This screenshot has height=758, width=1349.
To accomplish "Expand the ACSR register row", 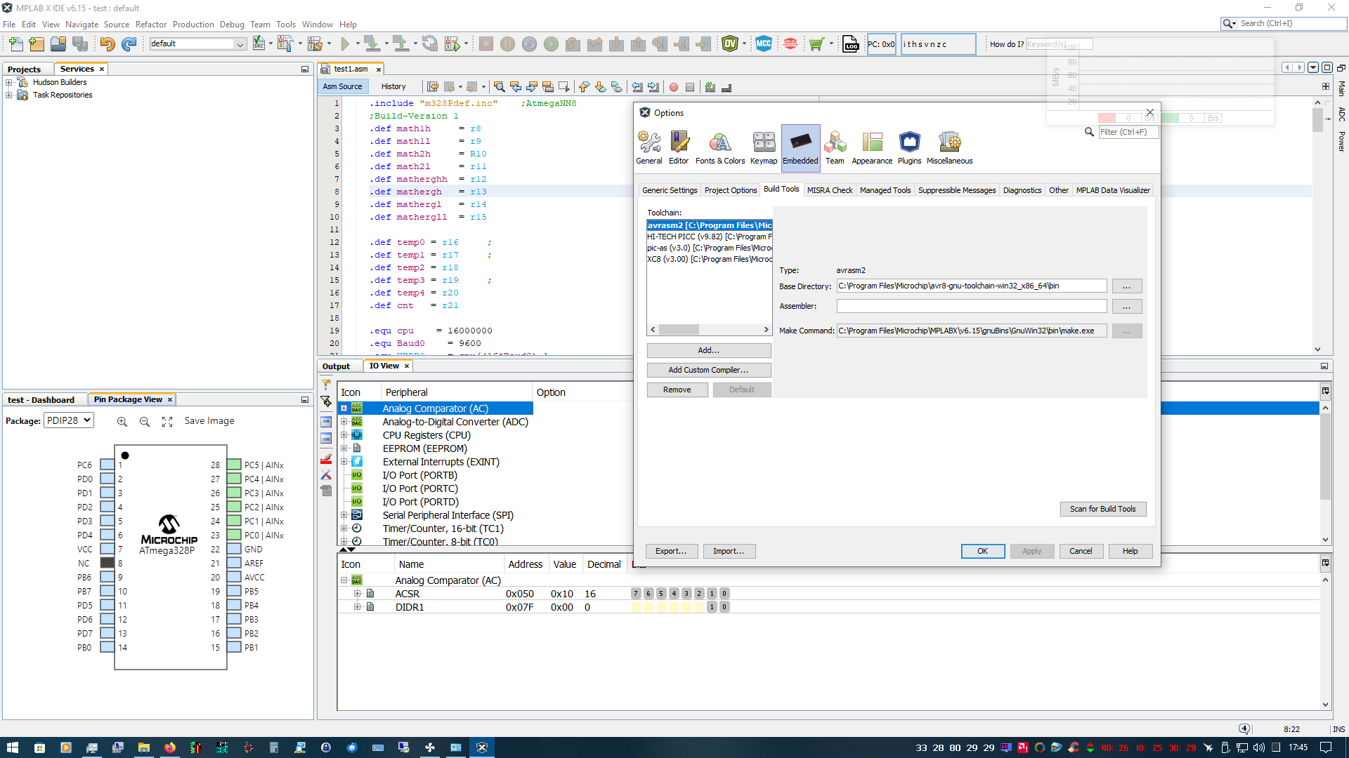I will (x=357, y=594).
